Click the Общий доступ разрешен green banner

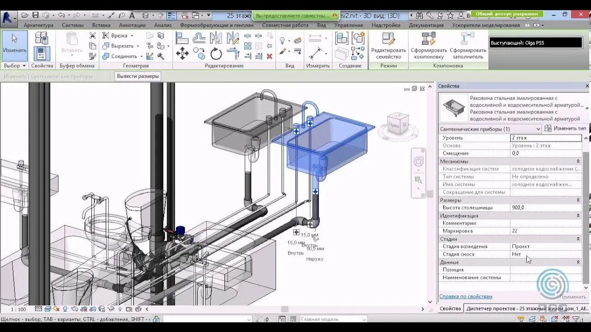coord(507,14)
